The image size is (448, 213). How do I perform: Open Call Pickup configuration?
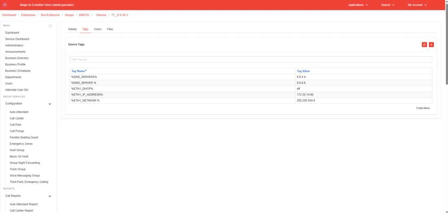tap(17, 131)
